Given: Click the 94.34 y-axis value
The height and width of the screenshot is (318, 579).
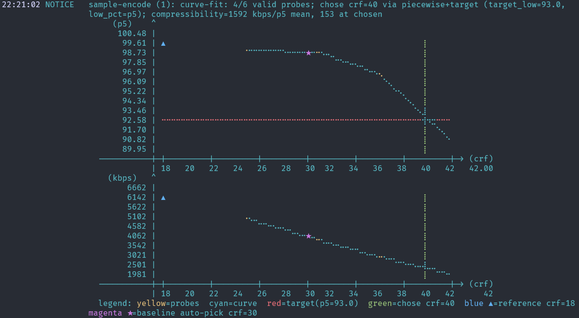Looking at the screenshot, I should coord(134,101).
